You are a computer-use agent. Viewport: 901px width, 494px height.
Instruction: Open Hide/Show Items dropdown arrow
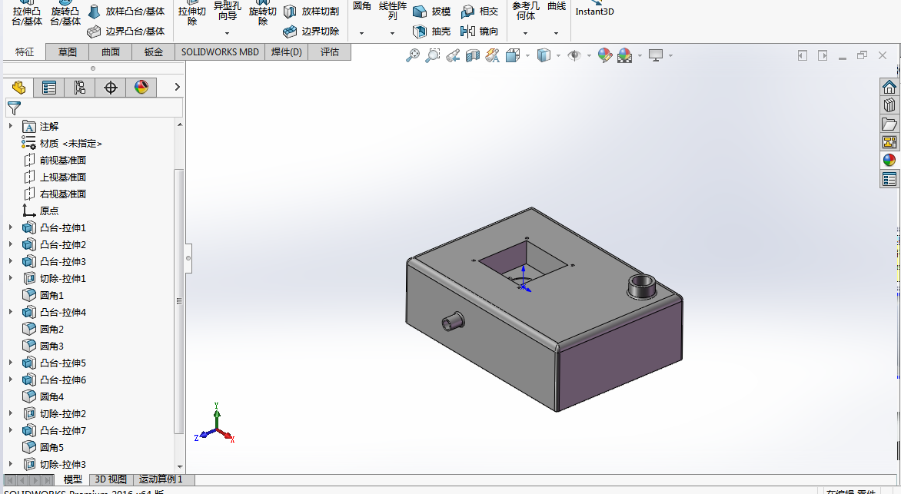click(589, 56)
